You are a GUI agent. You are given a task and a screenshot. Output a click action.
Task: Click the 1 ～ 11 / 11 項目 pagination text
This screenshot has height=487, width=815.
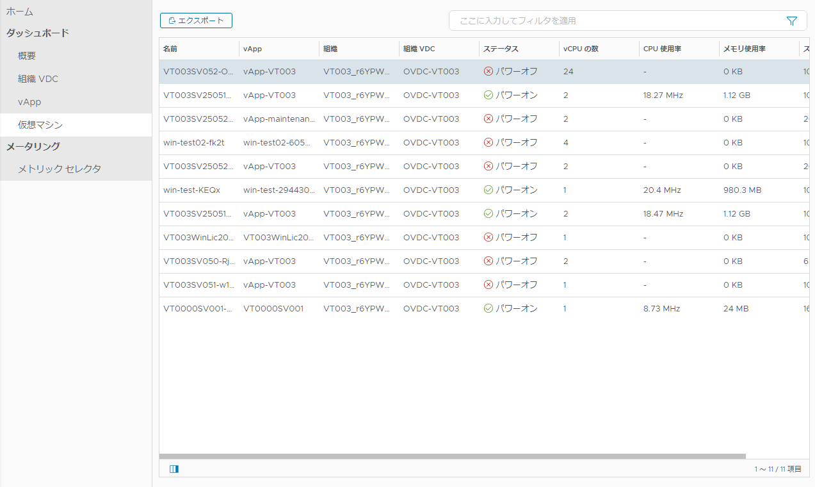(x=778, y=469)
